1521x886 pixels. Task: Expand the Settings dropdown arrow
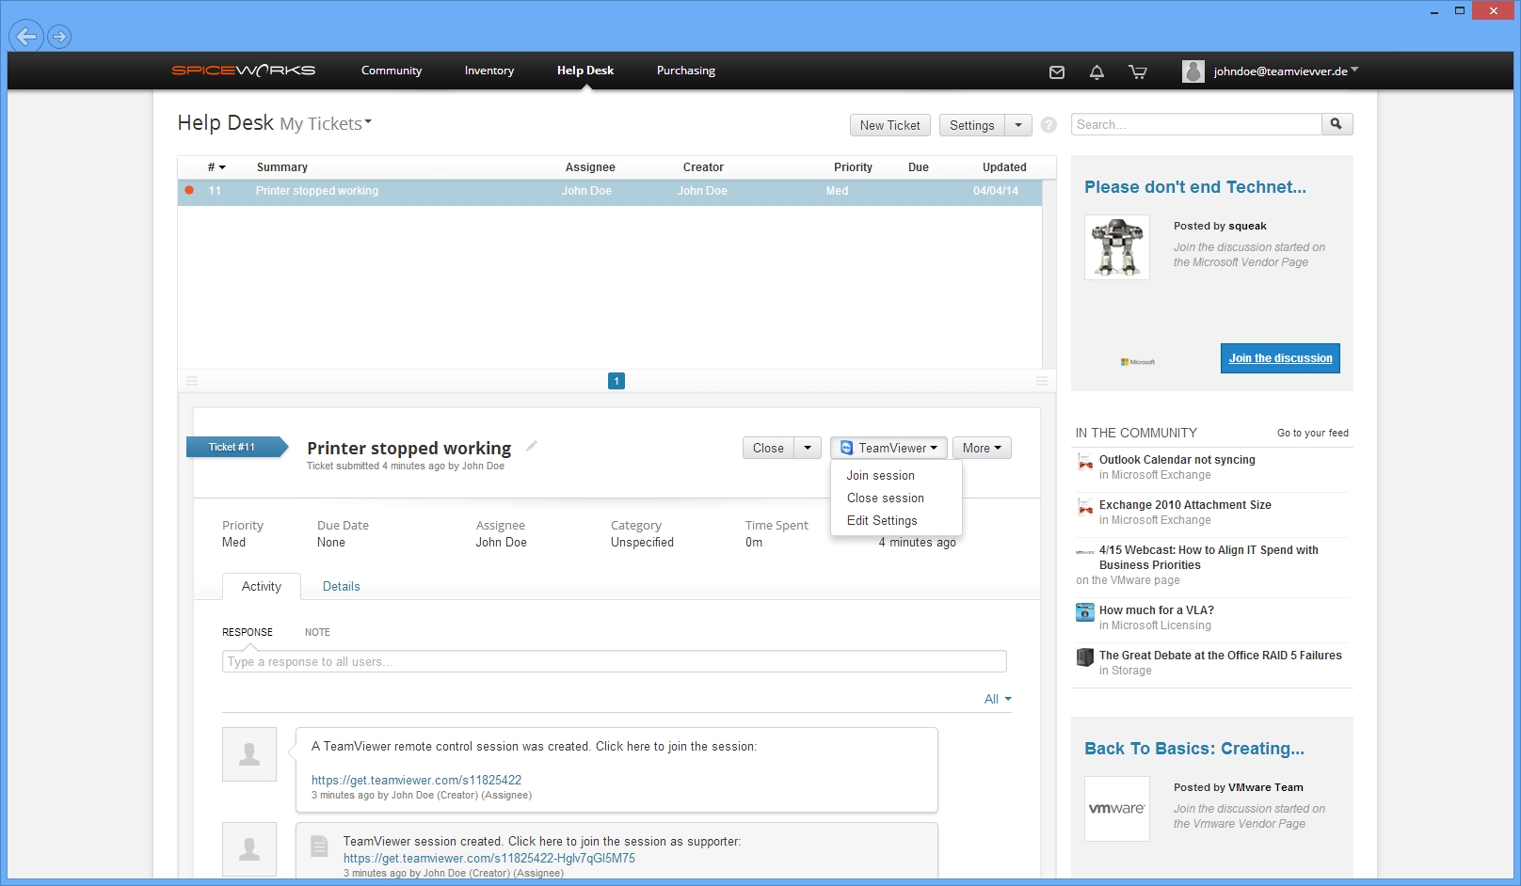(1018, 125)
